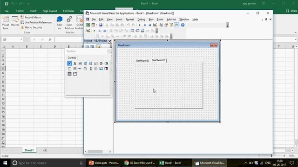This screenshot has height=167, width=298.
Task: Click the Share button in Excel
Action: (x=291, y=11)
